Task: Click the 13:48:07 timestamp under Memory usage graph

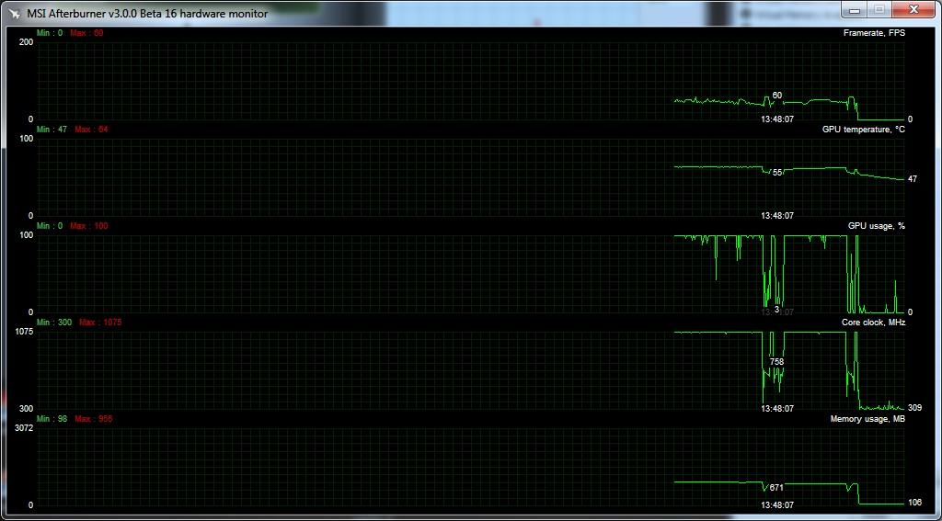Action: click(x=777, y=505)
